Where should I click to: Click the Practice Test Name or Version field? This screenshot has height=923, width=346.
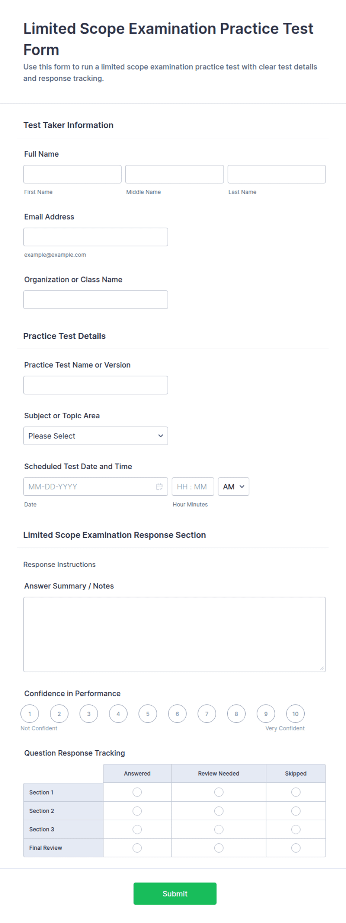tap(96, 385)
